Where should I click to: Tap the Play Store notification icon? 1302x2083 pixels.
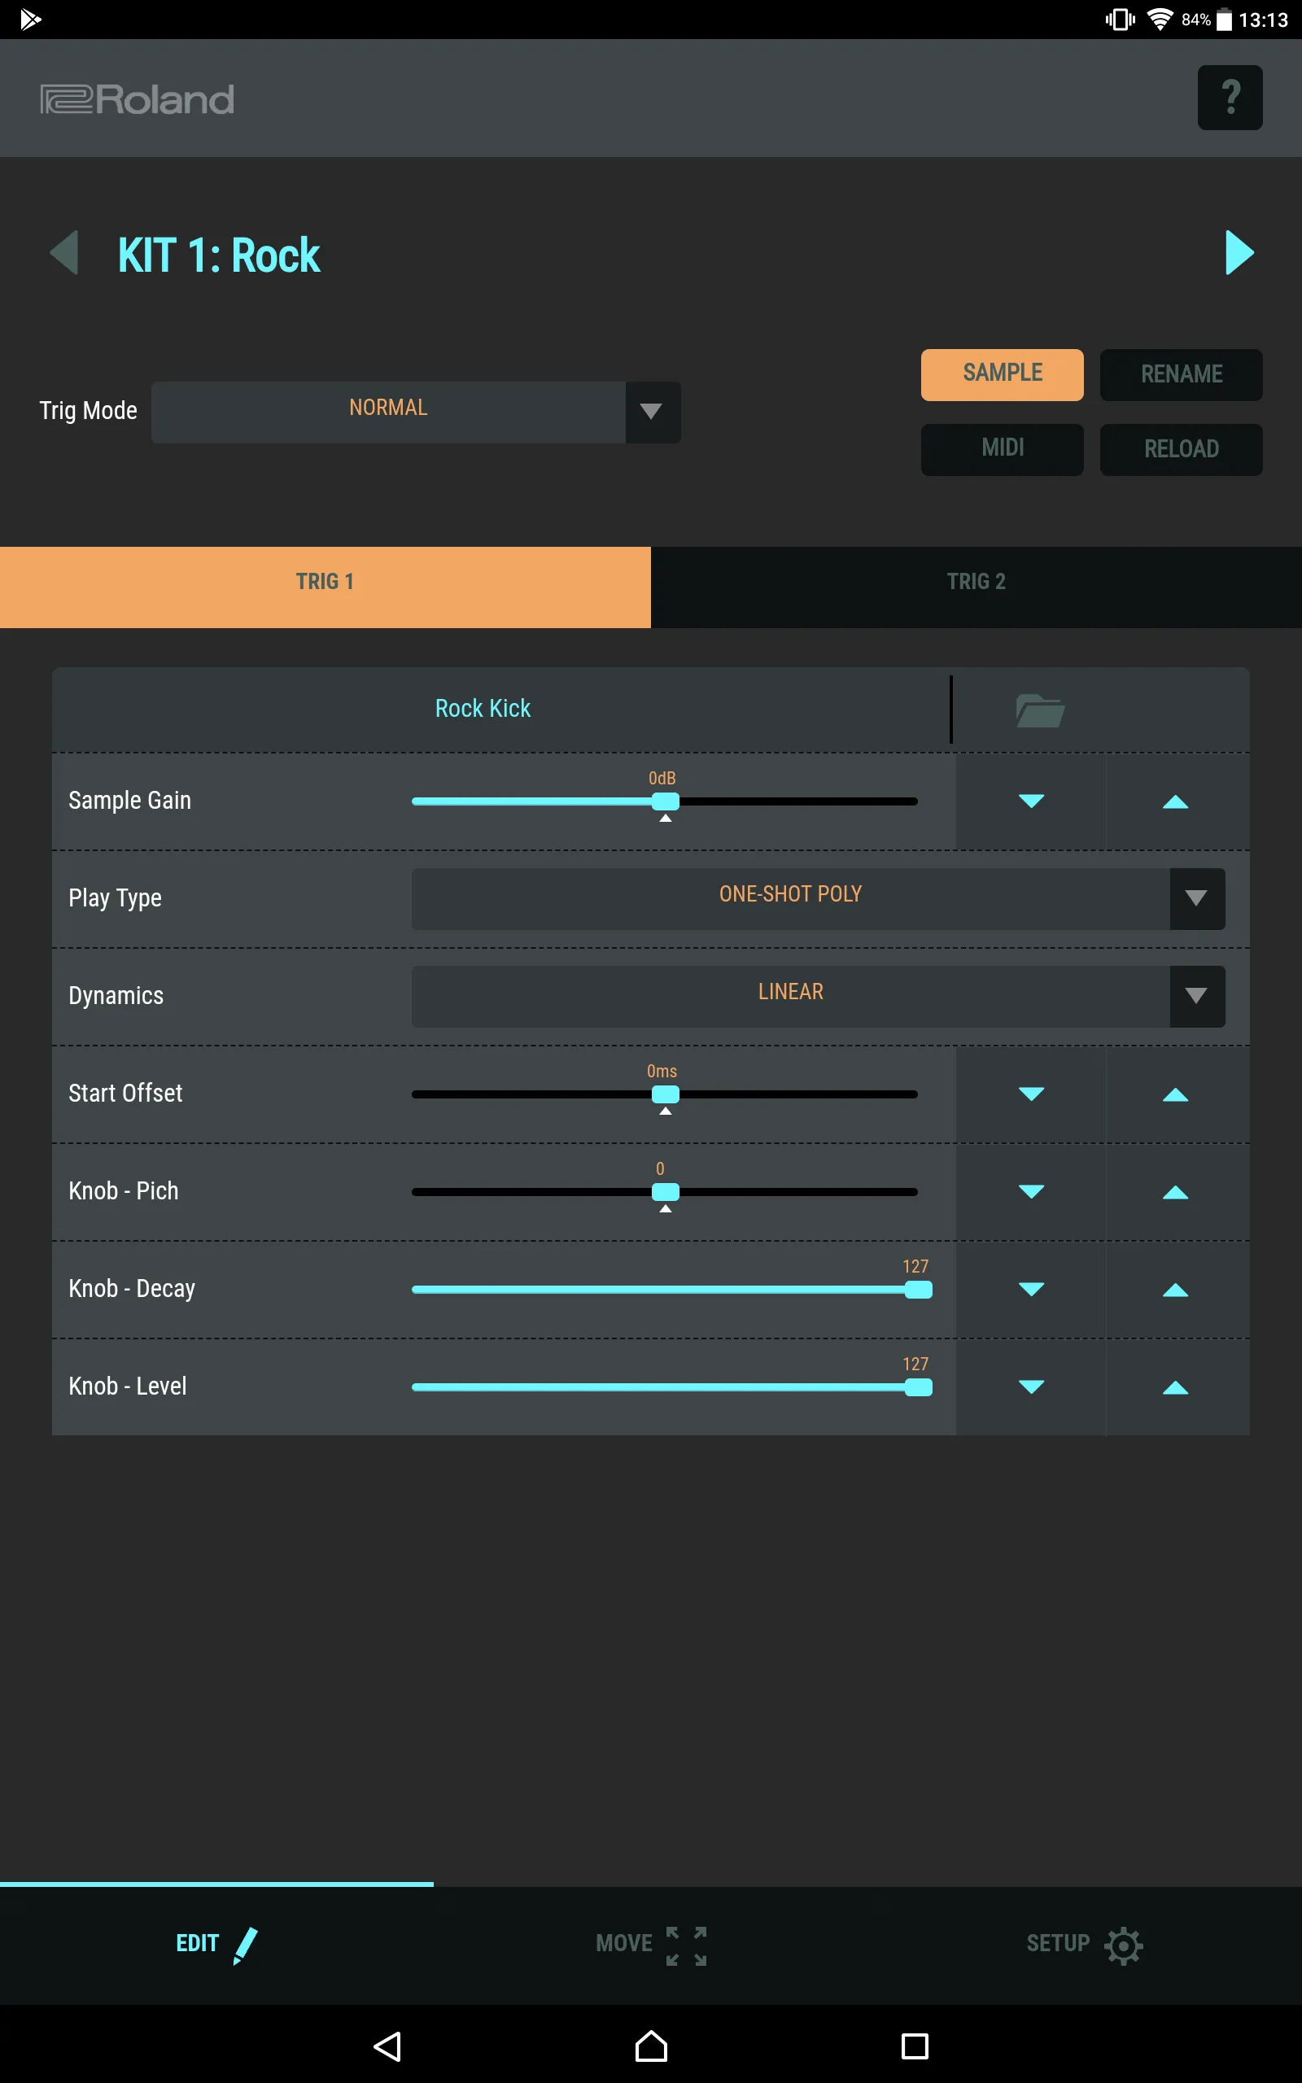pos(30,19)
